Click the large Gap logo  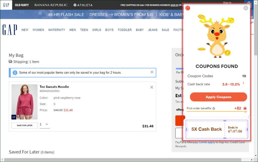[x=10, y=30]
